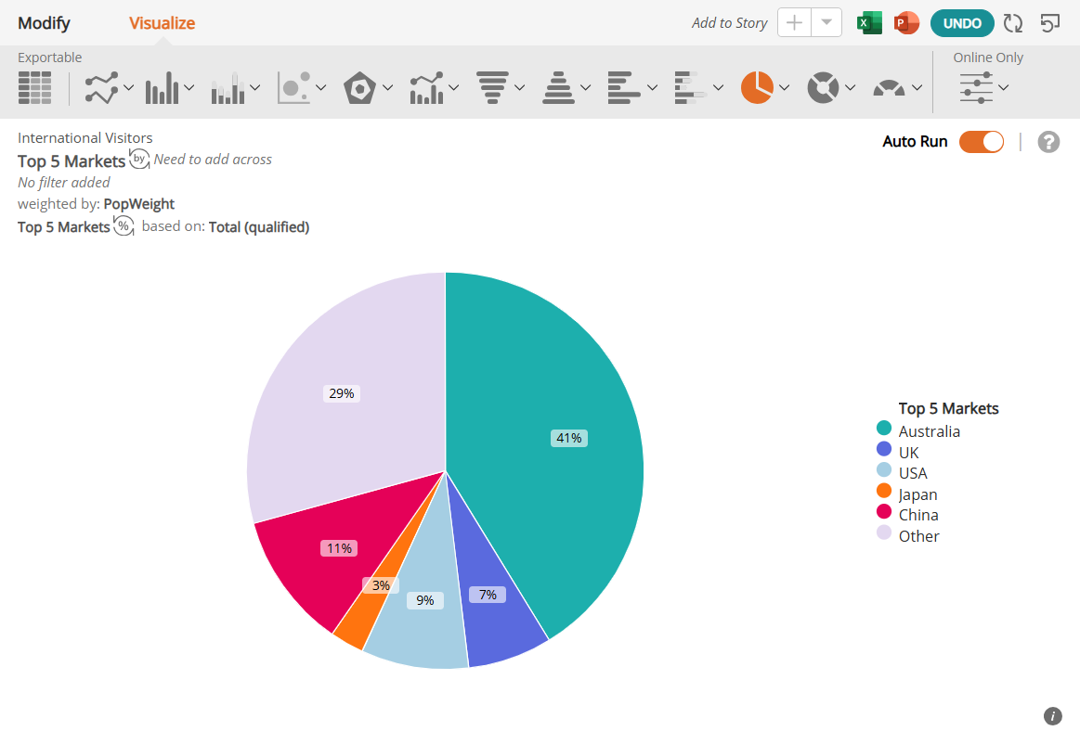Pick the funnel chart icon
The width and height of the screenshot is (1080, 731).
click(492, 87)
